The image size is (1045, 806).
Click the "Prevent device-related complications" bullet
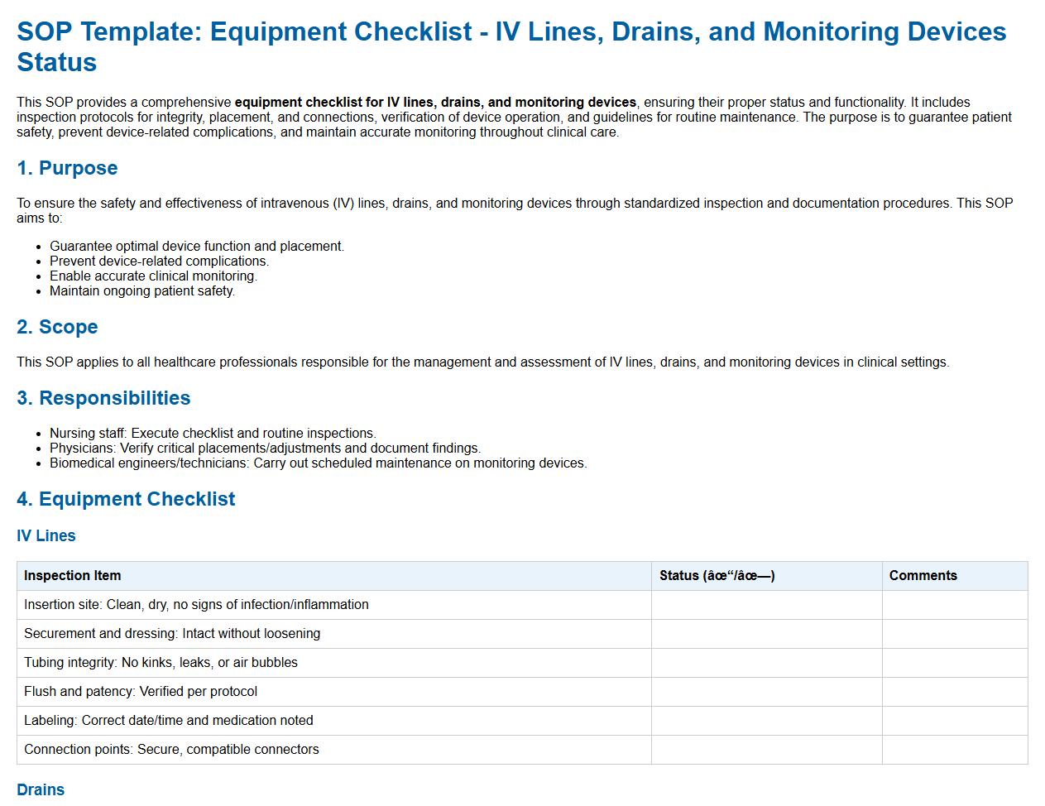[x=159, y=261]
